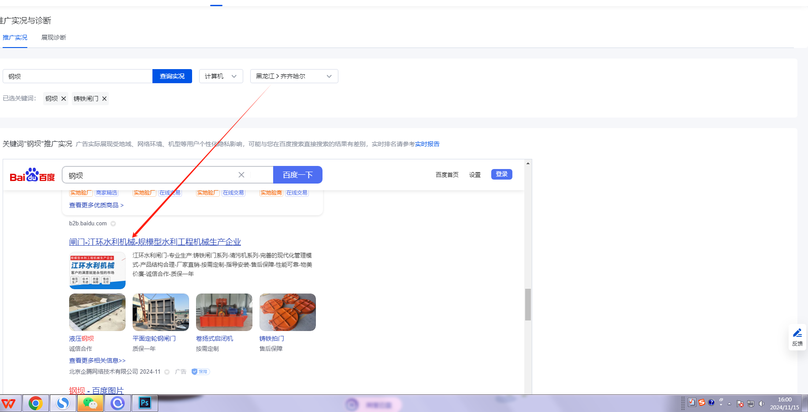Switch to the 展现诊断 tab

click(54, 37)
